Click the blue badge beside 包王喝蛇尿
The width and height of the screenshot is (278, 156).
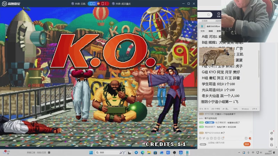(210, 123)
